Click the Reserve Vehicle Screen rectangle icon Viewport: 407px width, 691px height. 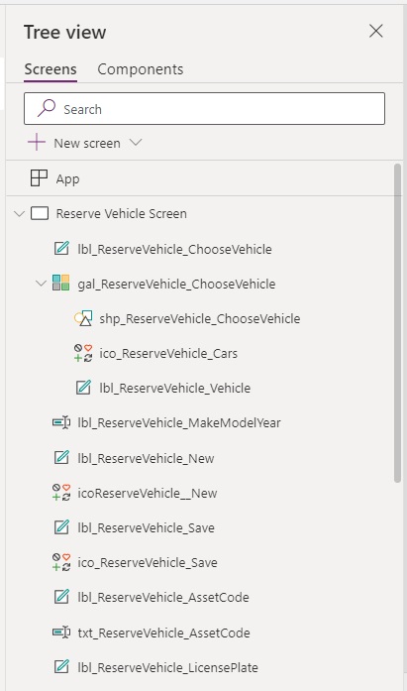coord(40,214)
